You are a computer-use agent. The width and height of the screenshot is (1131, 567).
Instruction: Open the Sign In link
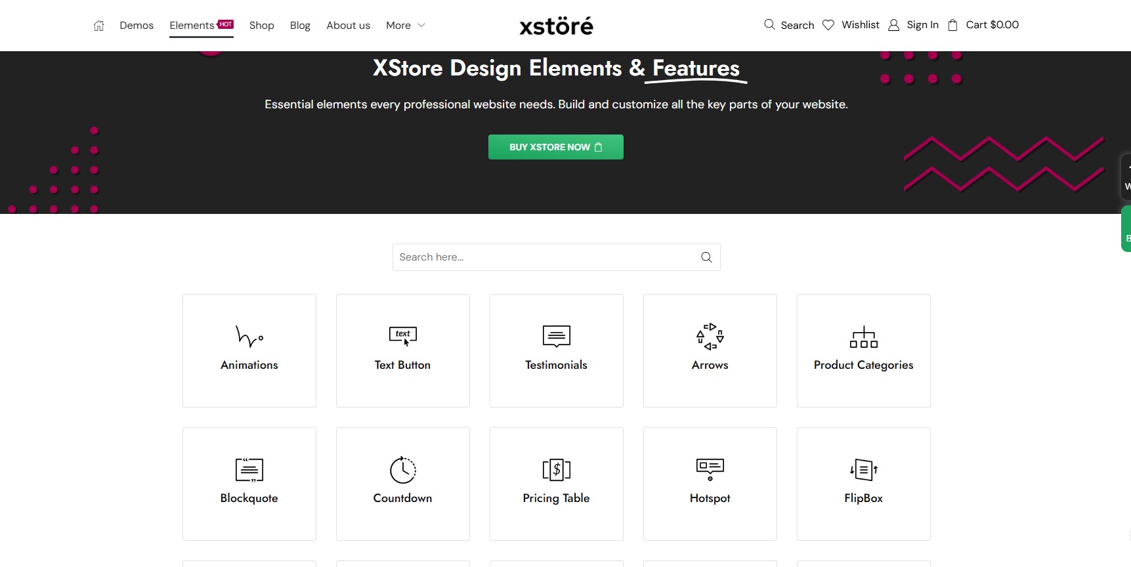922,25
